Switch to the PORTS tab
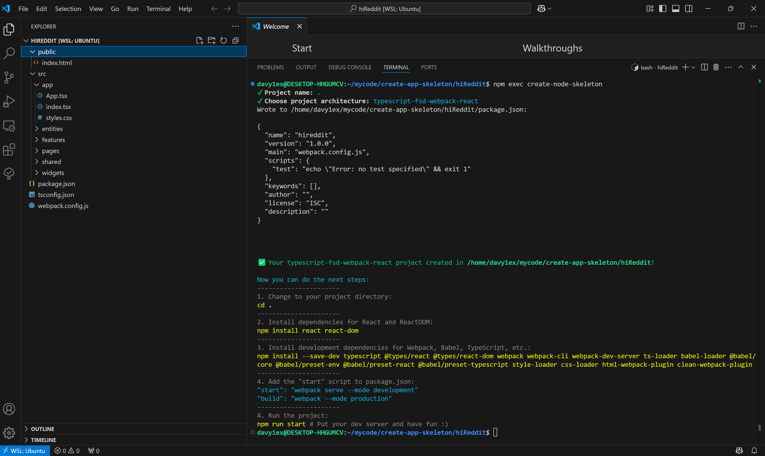Image resolution: width=765 pixels, height=456 pixels. pos(429,67)
